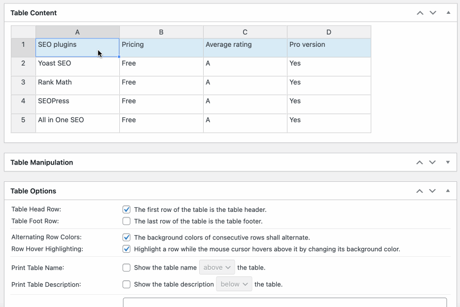
Task: Check Show the table description box
Action: point(126,284)
